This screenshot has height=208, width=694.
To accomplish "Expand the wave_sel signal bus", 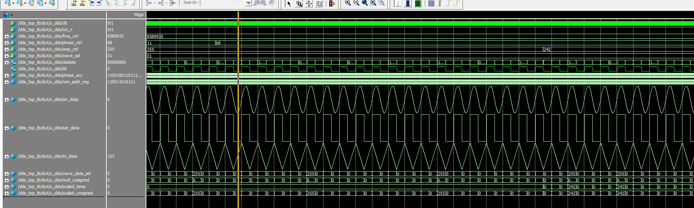I will [7, 56].
